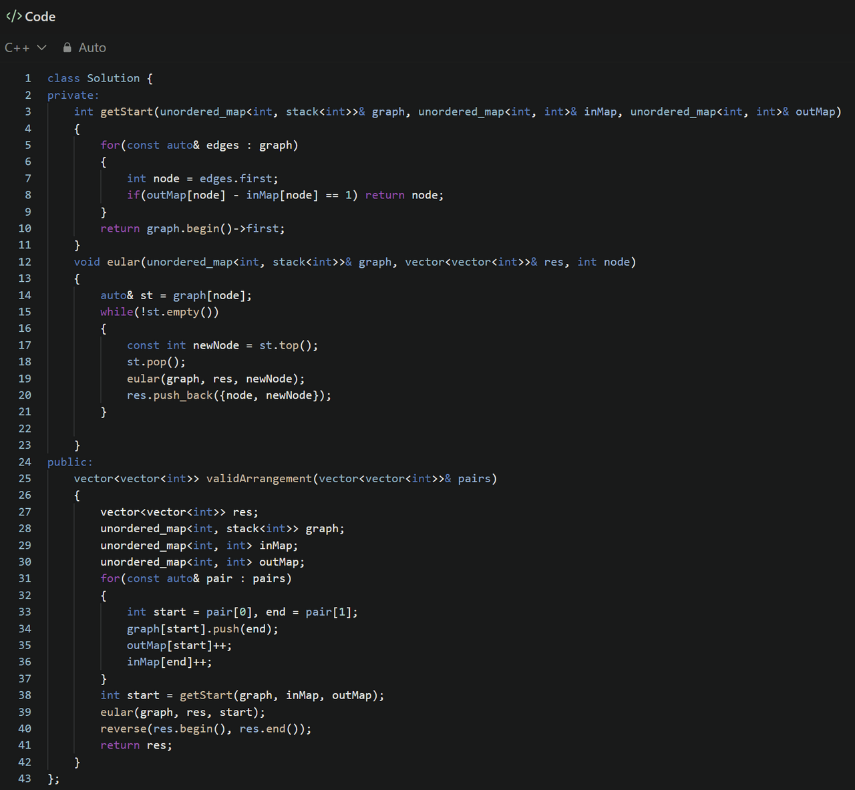Click the 'private:' access specifier

73,95
